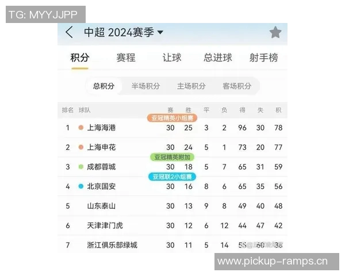Click 北京国安's points value 56

pyautogui.click(x=278, y=186)
